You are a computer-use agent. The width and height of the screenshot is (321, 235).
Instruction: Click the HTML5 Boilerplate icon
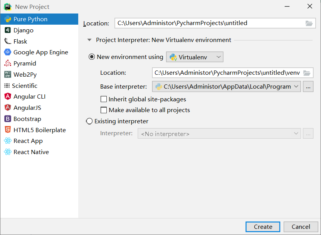[8, 130]
